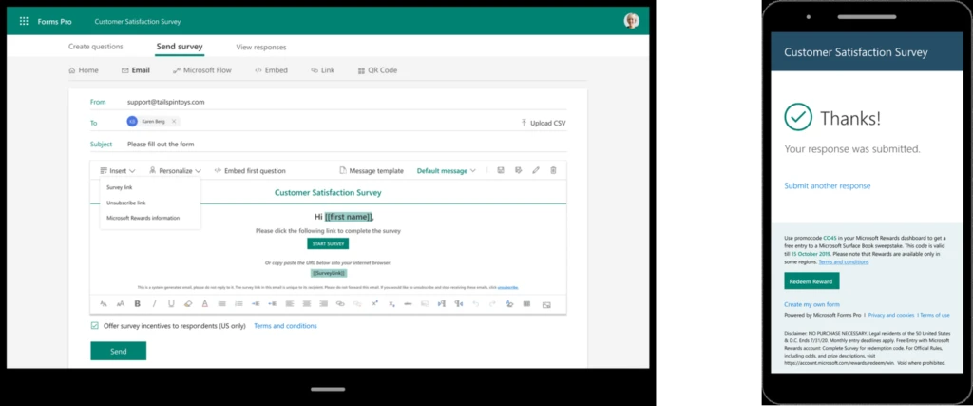Switch to the View responses tab
973x406 pixels.
pos(260,47)
